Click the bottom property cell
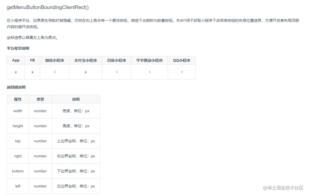The image size is (309, 196). pos(18,171)
